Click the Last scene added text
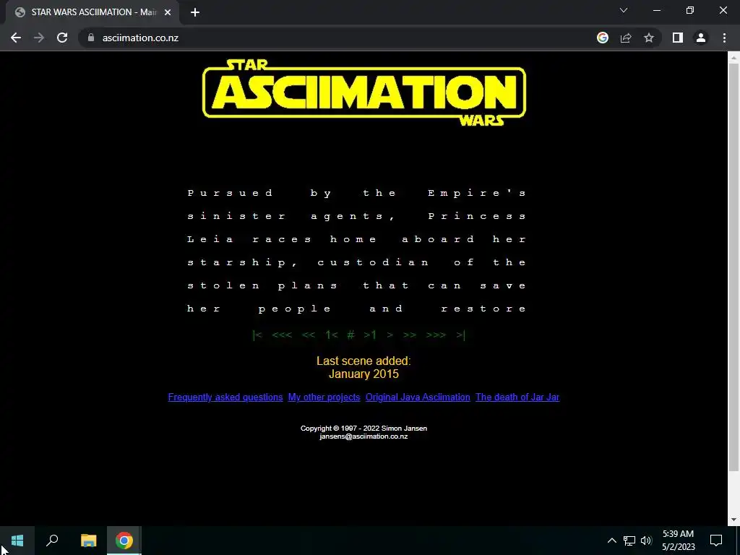The height and width of the screenshot is (555, 740). click(363, 361)
